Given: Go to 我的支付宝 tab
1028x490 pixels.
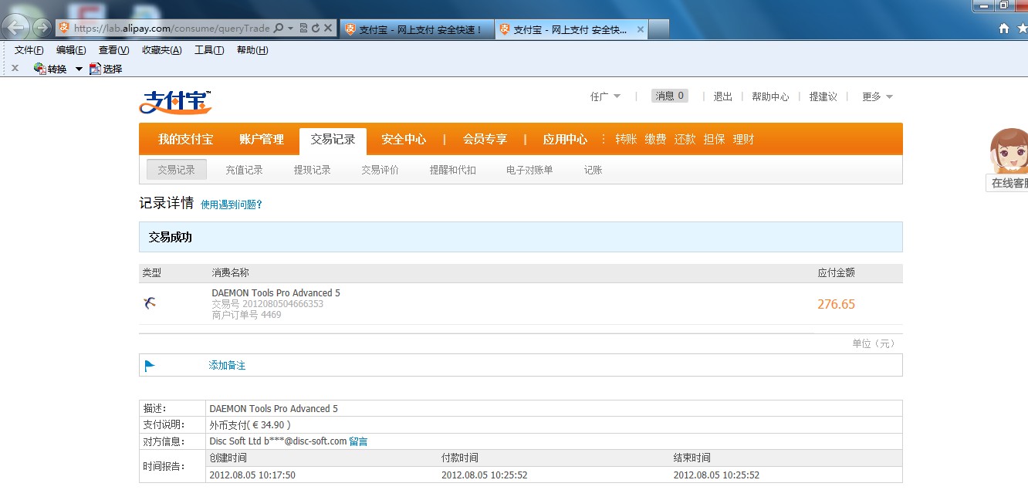Looking at the screenshot, I should pyautogui.click(x=185, y=139).
